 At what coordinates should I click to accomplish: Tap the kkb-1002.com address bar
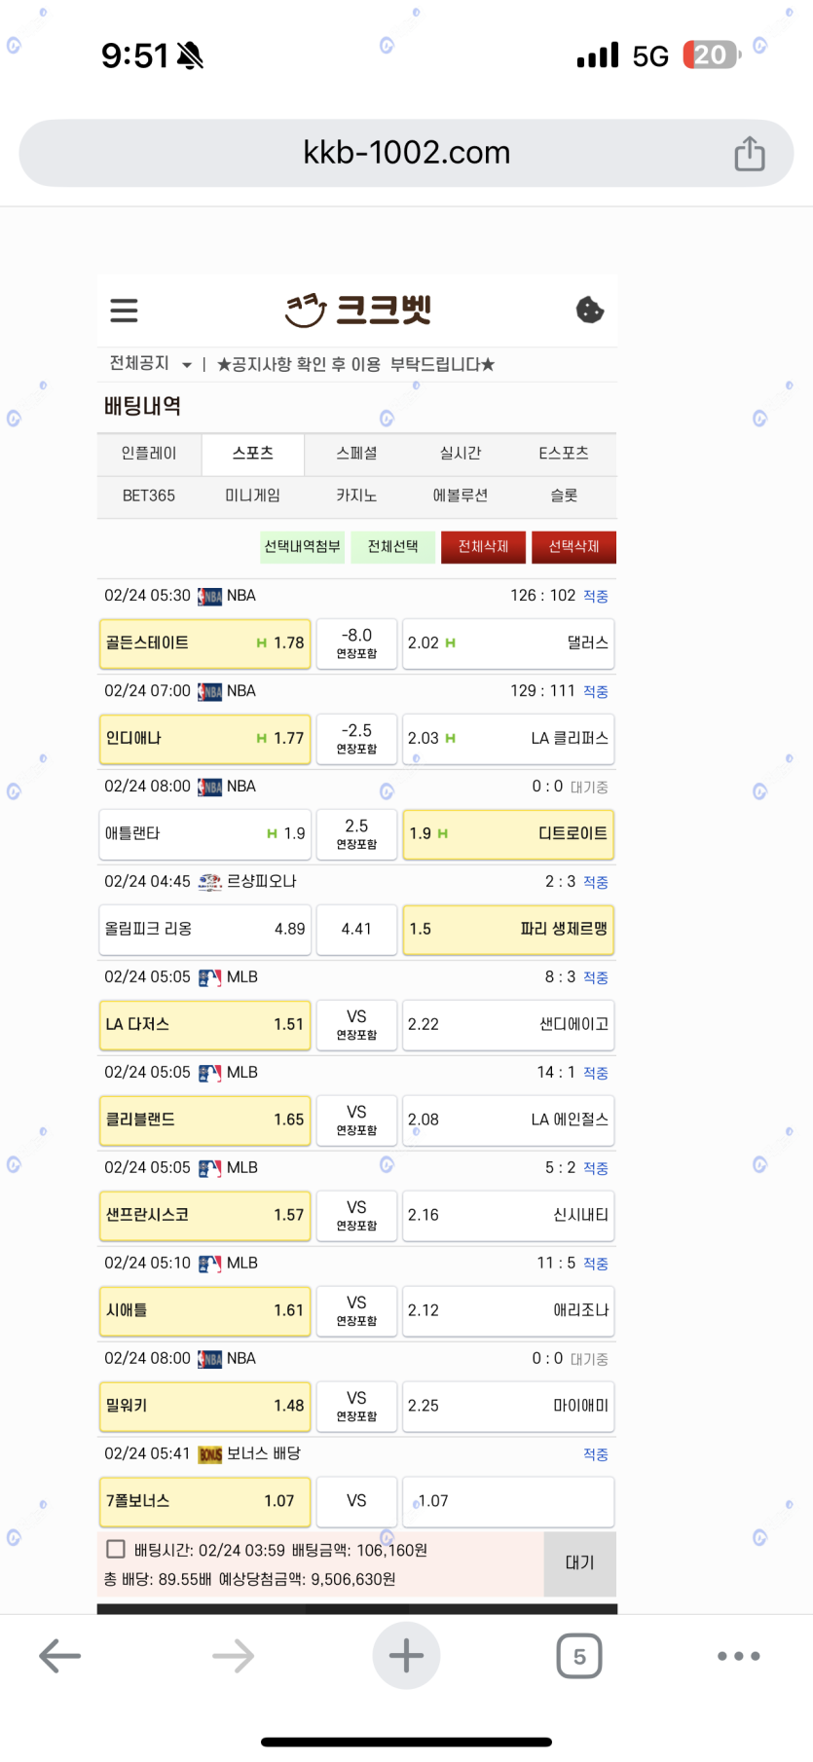(406, 153)
